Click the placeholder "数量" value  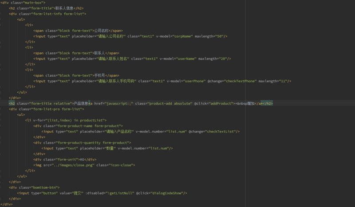click(110, 148)
